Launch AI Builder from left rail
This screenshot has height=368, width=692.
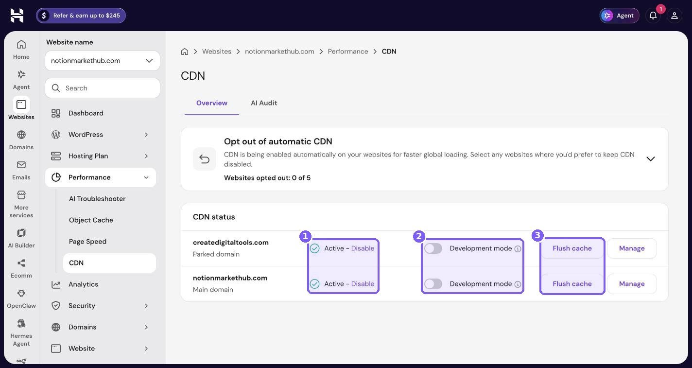(x=21, y=238)
